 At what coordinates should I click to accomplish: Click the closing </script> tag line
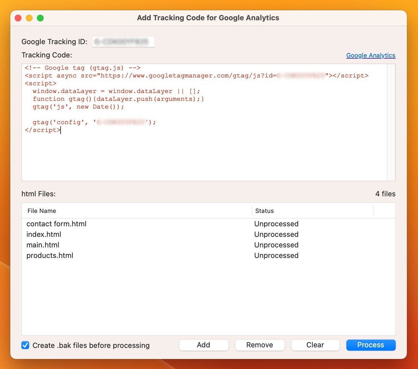(42, 130)
